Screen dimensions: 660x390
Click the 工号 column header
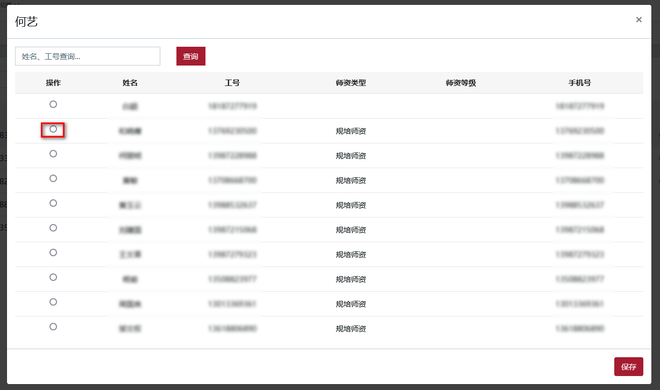coord(232,83)
